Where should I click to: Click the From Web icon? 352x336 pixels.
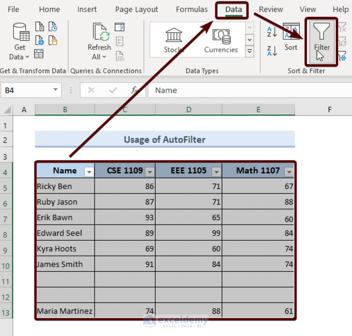[39, 40]
